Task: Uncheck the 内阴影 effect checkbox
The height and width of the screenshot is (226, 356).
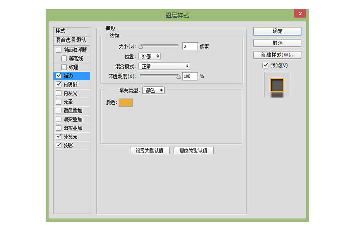Action: [x=58, y=85]
